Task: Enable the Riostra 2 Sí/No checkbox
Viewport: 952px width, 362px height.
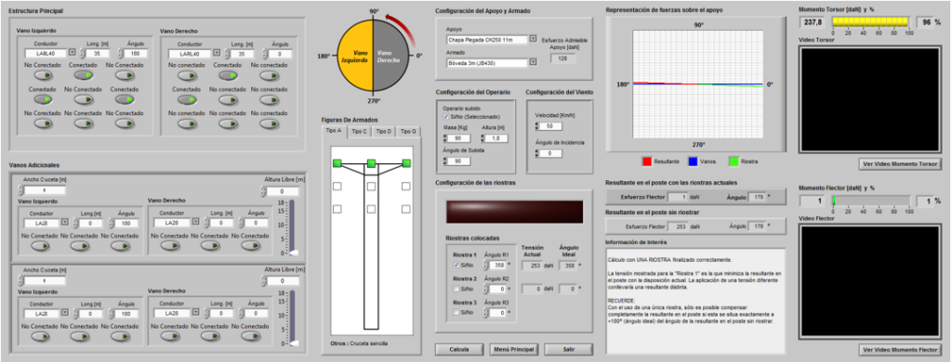Action: (456, 290)
